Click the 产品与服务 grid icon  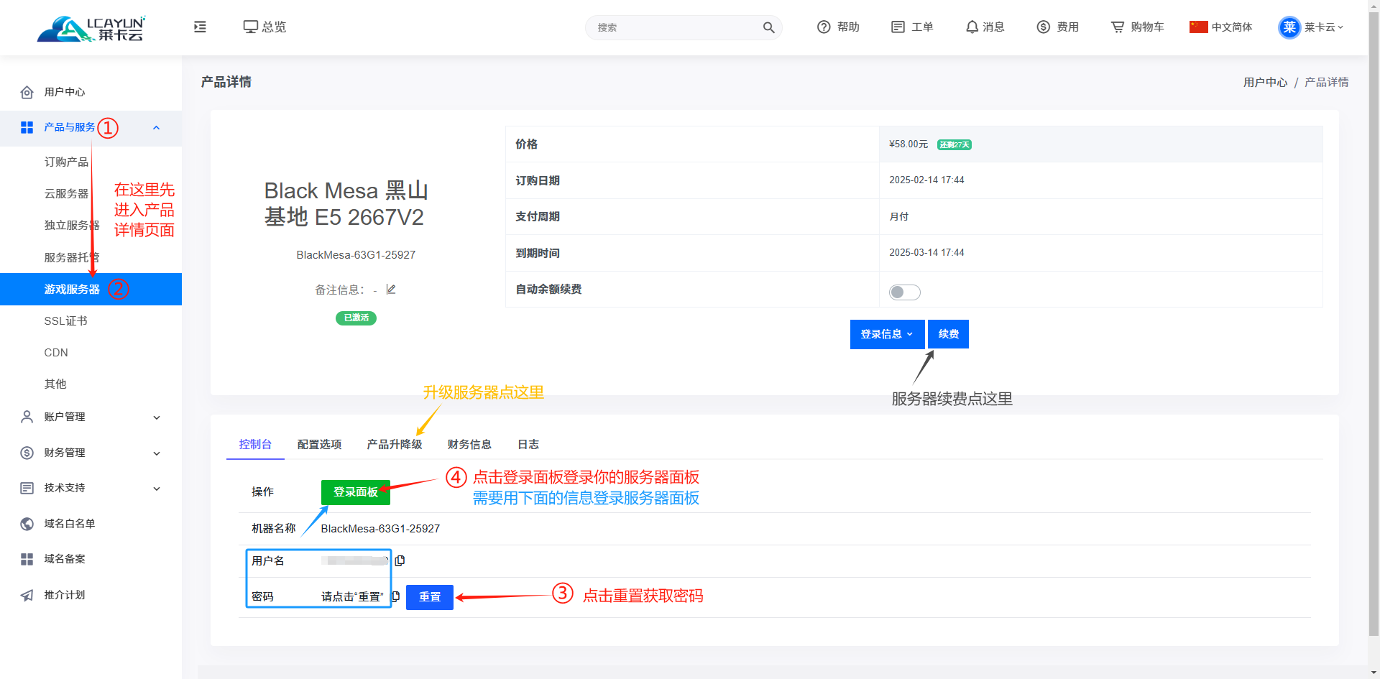(x=27, y=127)
